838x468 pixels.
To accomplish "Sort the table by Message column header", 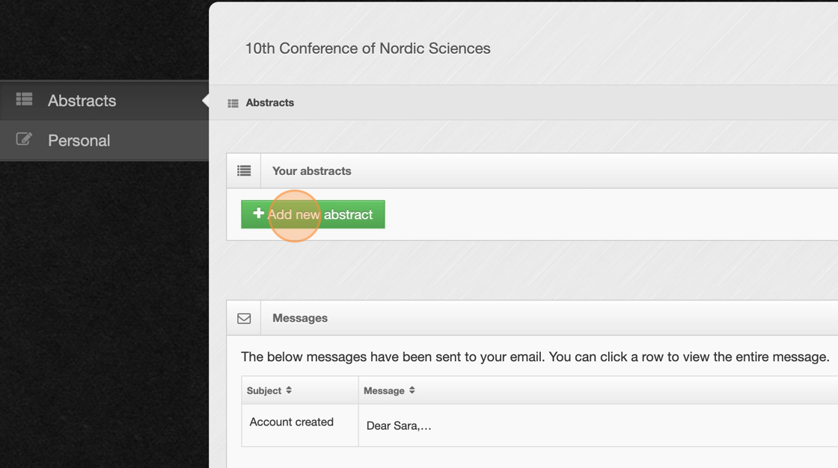I will [x=384, y=391].
